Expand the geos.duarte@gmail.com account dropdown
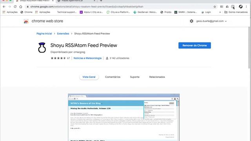This screenshot has width=251, height=141. pos(211,21)
